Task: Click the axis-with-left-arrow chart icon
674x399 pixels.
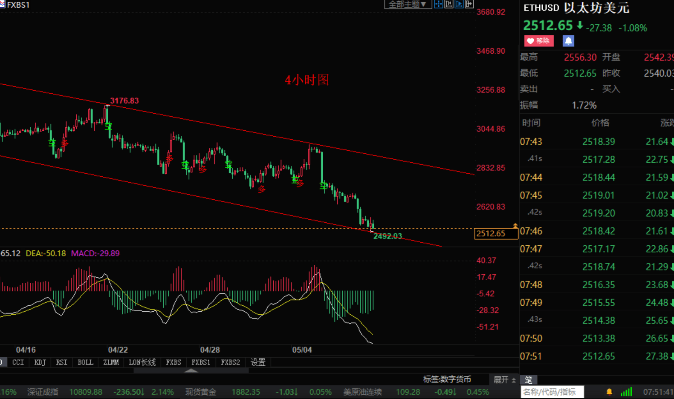Action: click(448, 4)
